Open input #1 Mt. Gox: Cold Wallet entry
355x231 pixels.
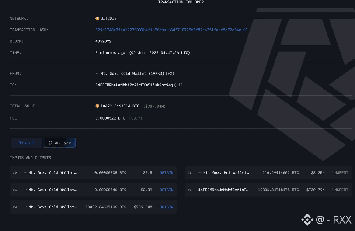click(x=52, y=190)
